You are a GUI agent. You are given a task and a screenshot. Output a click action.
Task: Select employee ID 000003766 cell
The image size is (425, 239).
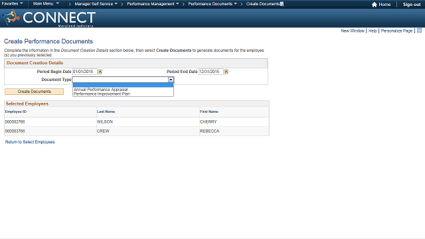(x=15, y=131)
